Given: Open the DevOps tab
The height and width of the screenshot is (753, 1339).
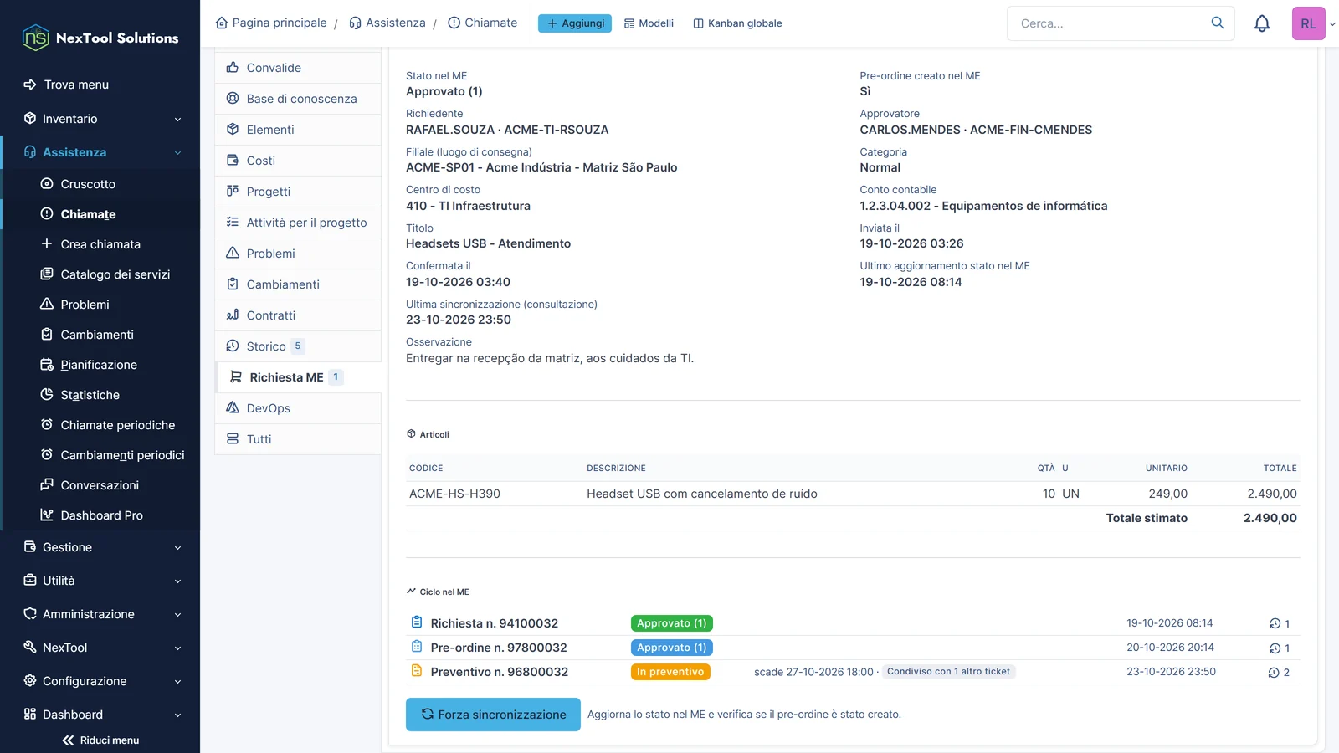Looking at the screenshot, I should pyautogui.click(x=299, y=408).
